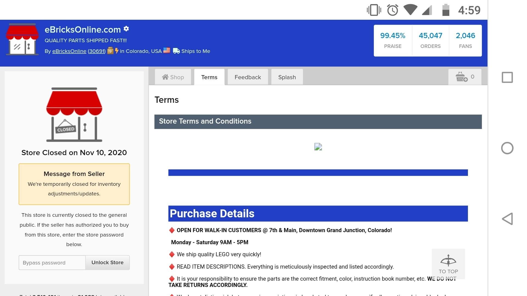This screenshot has width=527, height=296.
Task: Click the TO TOP arrow button
Action: pos(448,264)
